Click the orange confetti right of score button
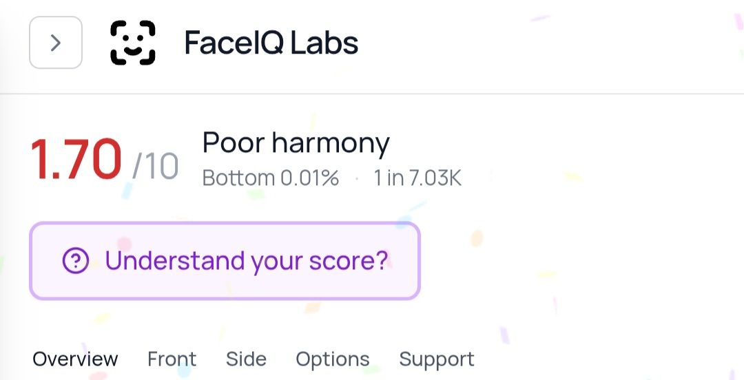 [x=477, y=238]
